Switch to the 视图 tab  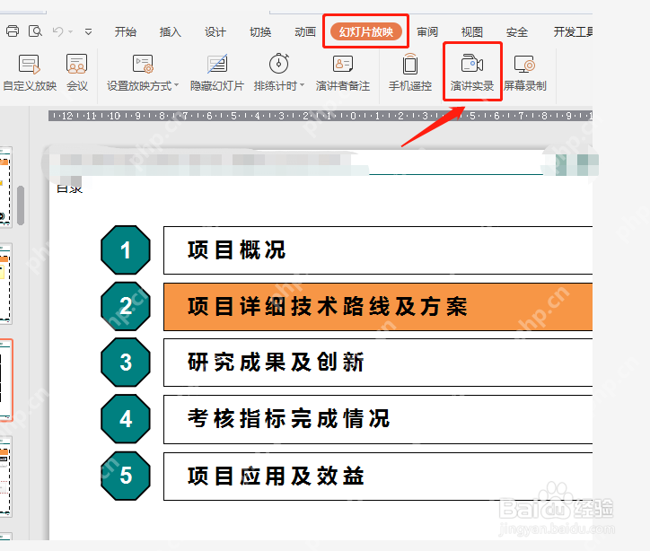pos(472,32)
